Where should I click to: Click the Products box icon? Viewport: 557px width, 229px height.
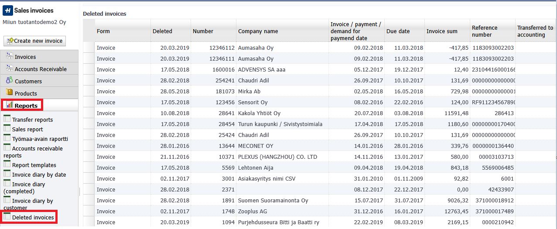10,92
